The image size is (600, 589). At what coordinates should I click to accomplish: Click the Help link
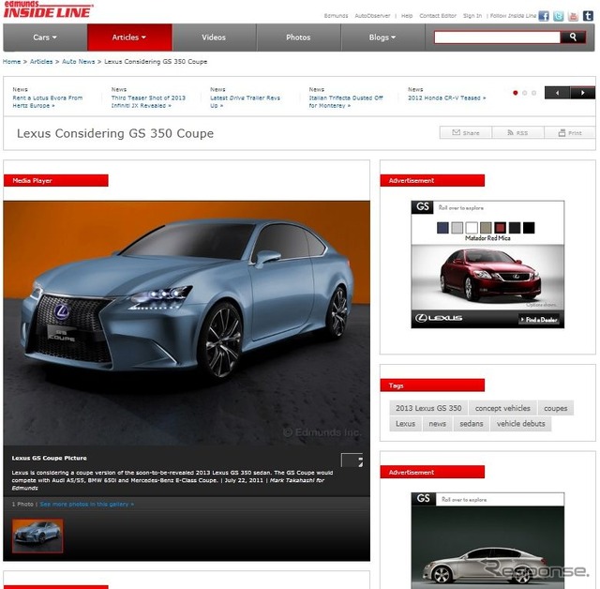pyautogui.click(x=407, y=16)
